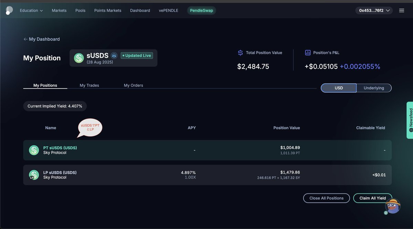Screen dimensions: 413x229
Task: Open the wallet address 0x453...76f2 dropdown
Action: coord(374,11)
